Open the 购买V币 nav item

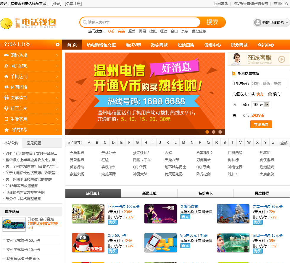[x=133, y=45]
